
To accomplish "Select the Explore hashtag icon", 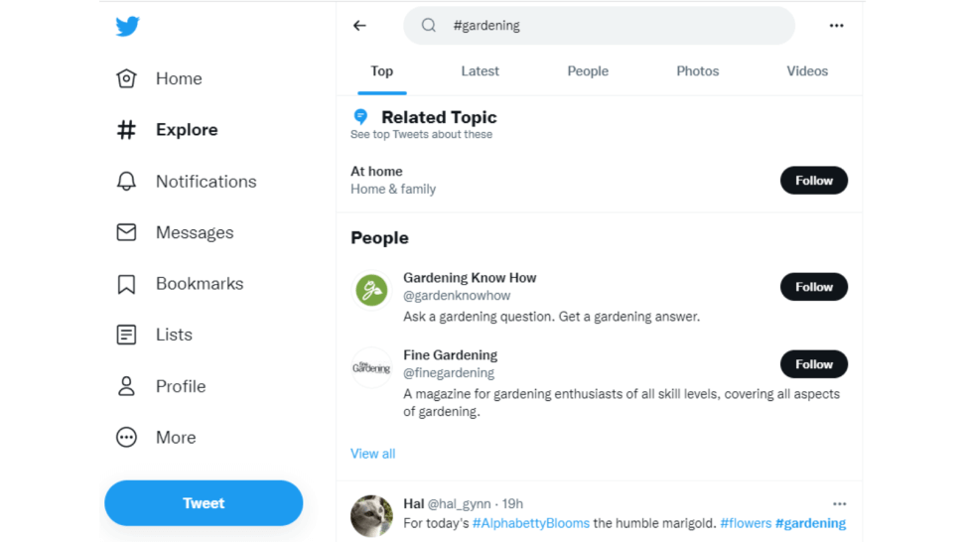I will point(126,130).
